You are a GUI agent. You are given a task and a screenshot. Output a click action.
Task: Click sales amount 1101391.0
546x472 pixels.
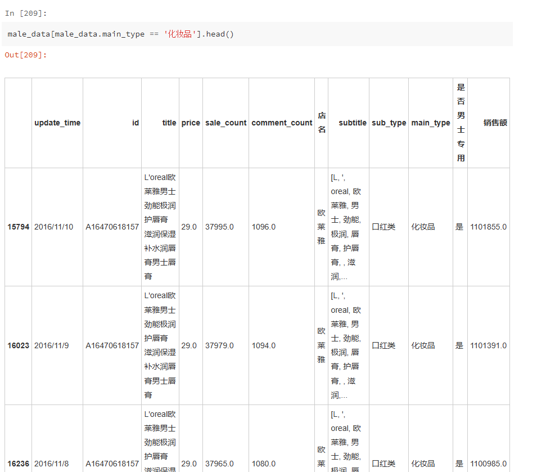click(x=488, y=345)
